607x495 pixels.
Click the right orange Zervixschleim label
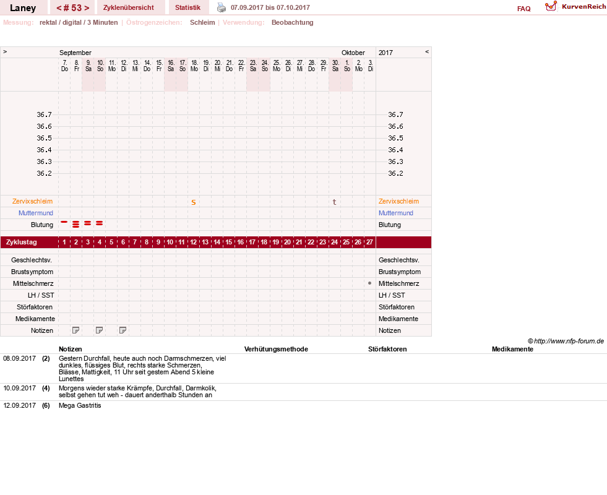(398, 201)
